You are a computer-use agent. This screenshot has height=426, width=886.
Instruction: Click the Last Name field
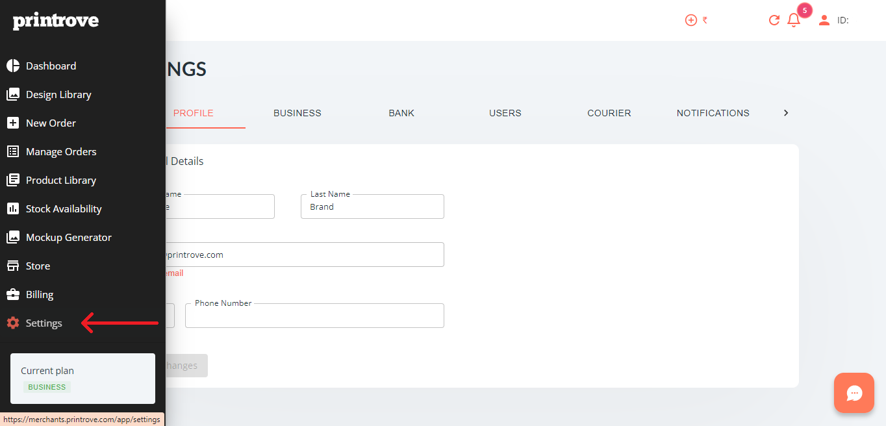tap(372, 207)
